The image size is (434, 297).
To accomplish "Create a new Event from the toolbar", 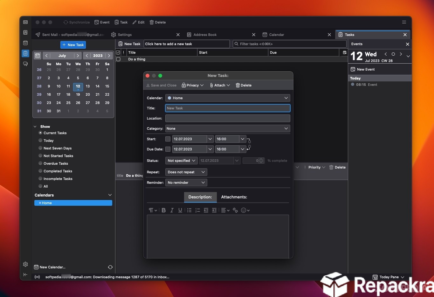I will pos(102,22).
